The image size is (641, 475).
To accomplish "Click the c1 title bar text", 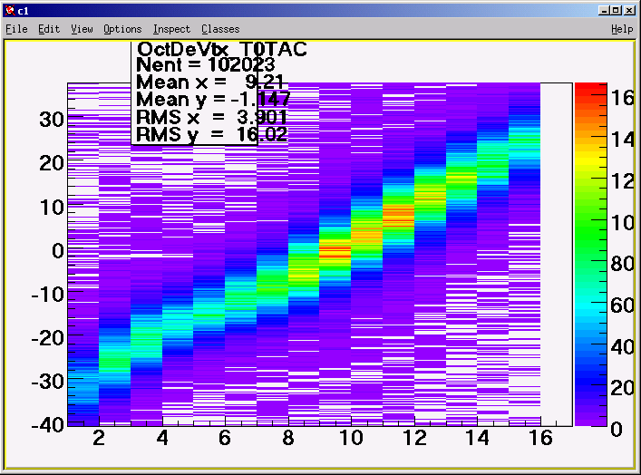I will click(x=24, y=11).
